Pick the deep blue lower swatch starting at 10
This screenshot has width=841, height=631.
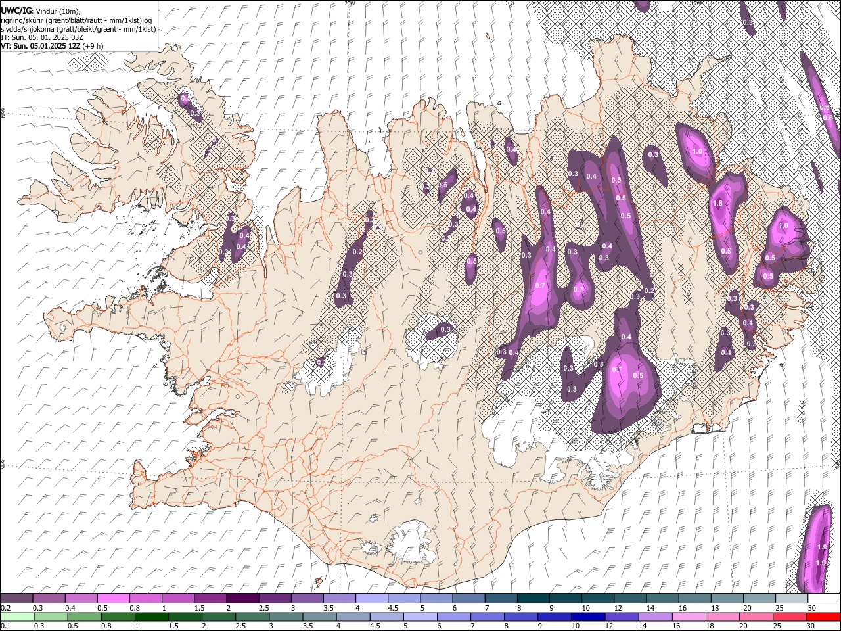(589, 617)
